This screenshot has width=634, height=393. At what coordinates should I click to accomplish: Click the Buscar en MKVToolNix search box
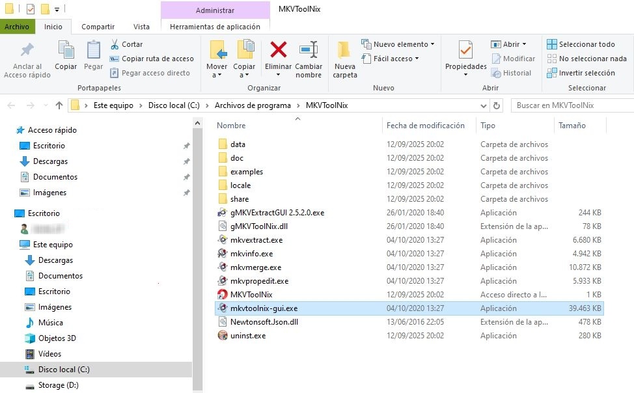[570, 105]
